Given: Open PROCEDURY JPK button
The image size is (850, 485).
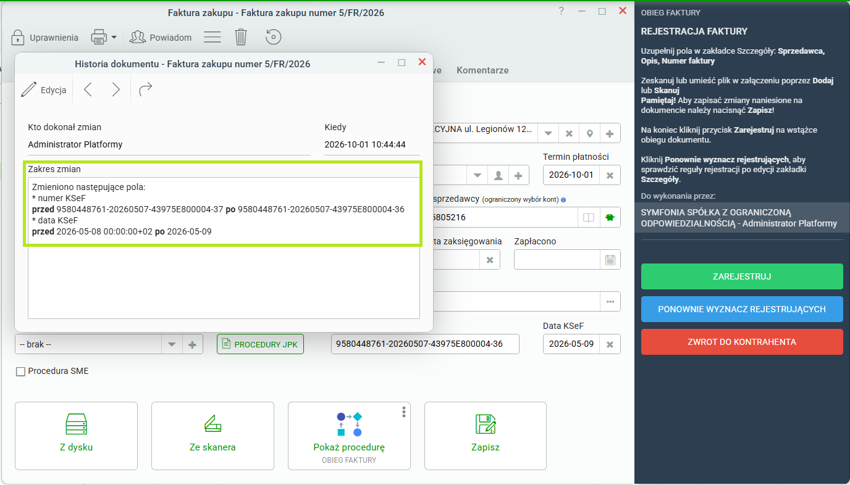Looking at the screenshot, I should [x=260, y=344].
